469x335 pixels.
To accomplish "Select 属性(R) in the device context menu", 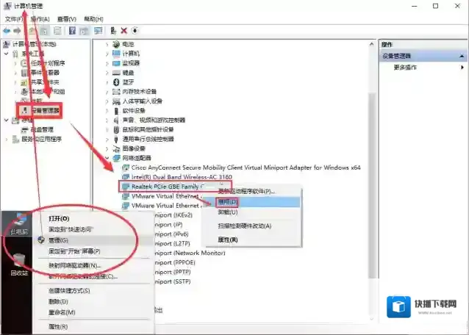I will click(x=228, y=239).
